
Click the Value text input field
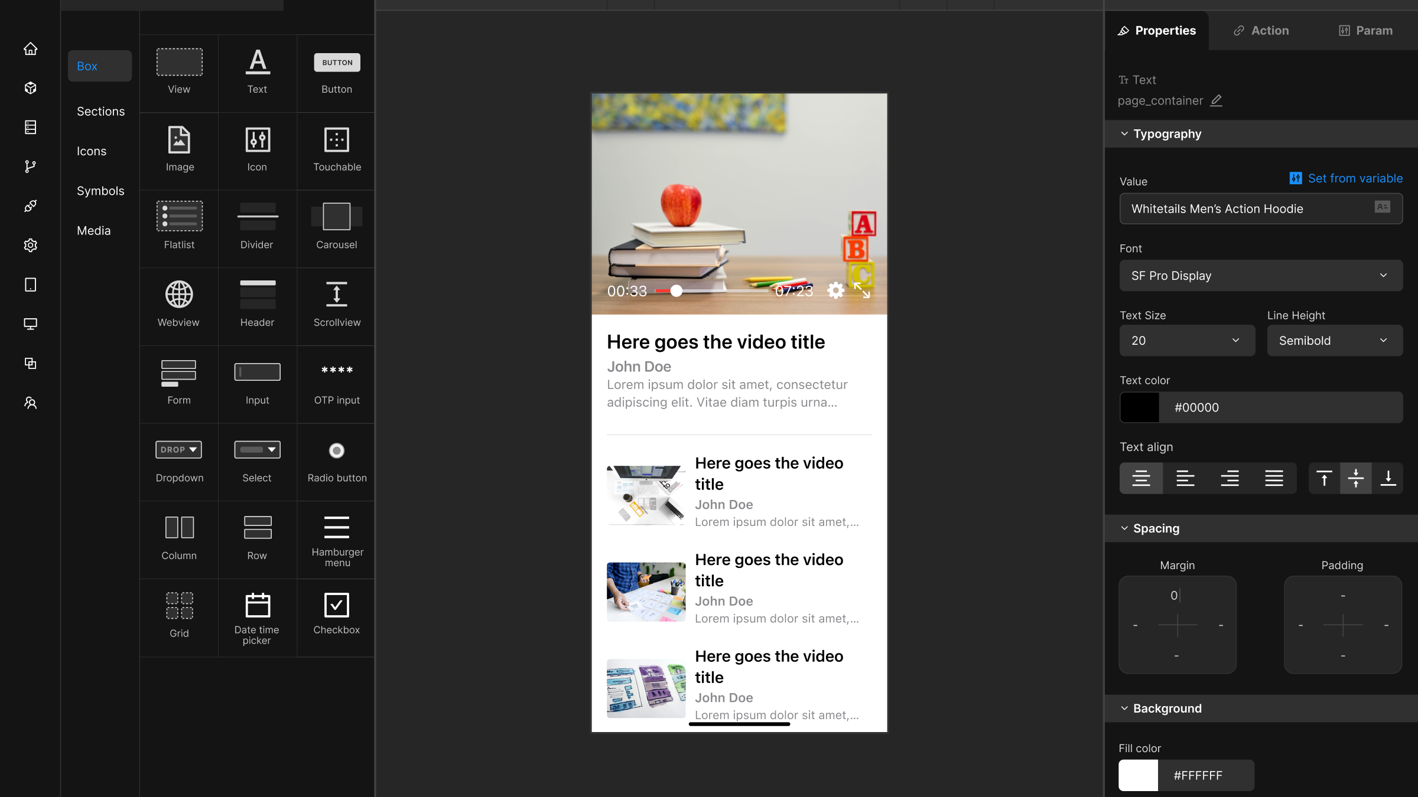point(1247,209)
